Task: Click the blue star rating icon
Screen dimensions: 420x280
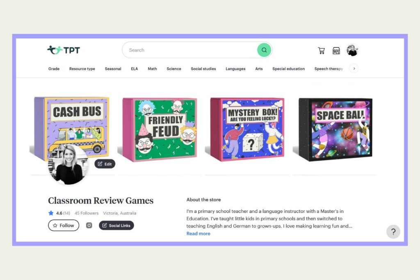Action: [x=51, y=213]
